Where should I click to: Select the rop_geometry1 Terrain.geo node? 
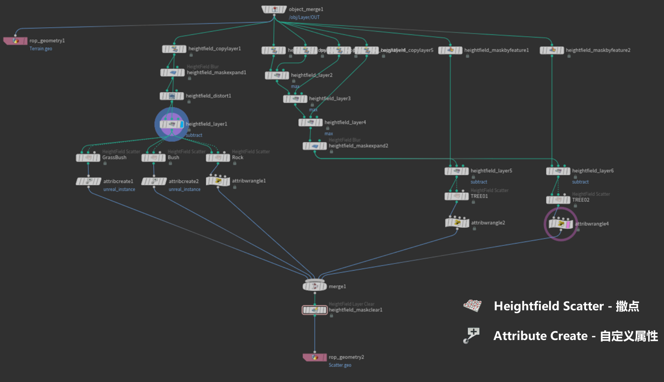click(x=15, y=41)
